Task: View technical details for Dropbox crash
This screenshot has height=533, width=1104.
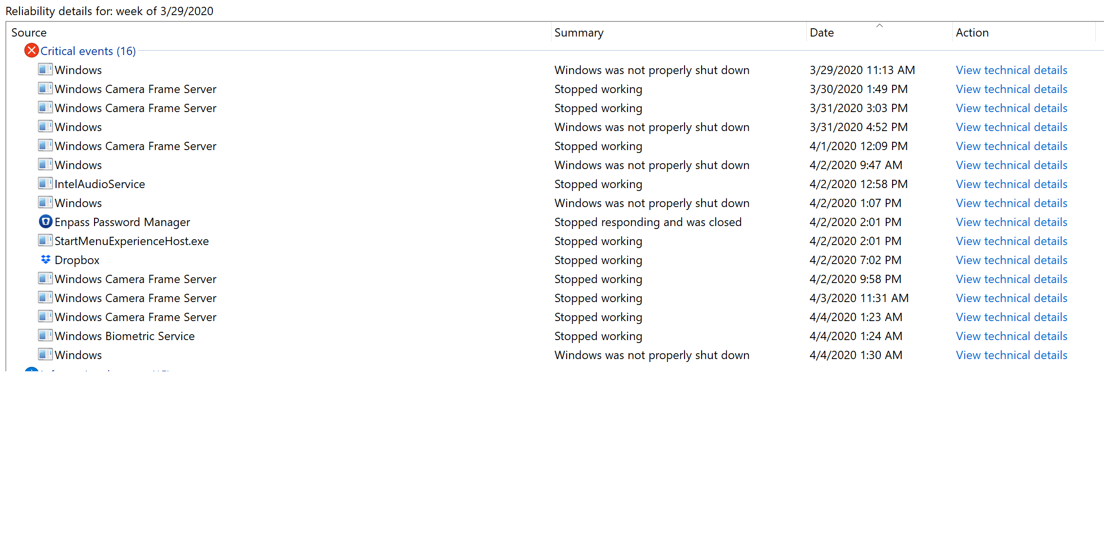Action: click(1011, 260)
